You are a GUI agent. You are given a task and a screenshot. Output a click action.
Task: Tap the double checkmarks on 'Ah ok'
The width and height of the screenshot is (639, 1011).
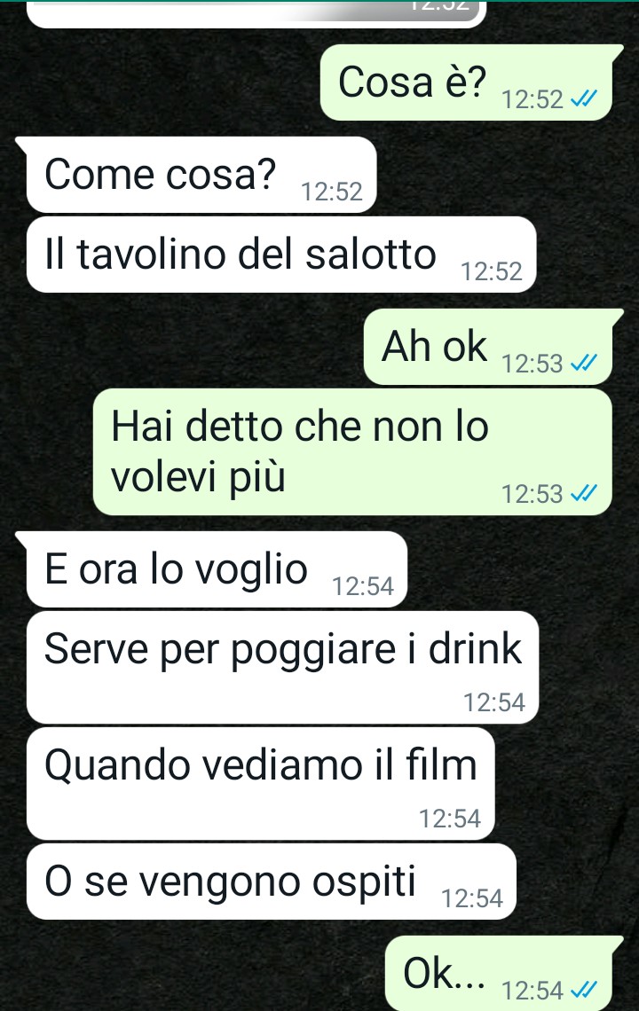coord(584,364)
